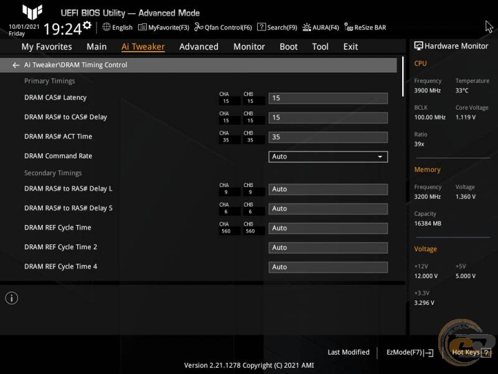
Task: Open Hot Keys help
Action: tap(471, 352)
